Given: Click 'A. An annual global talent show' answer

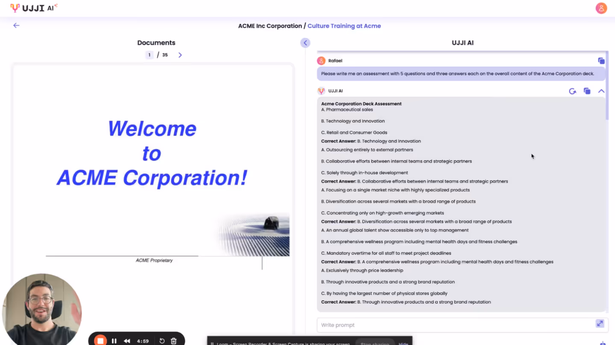Looking at the screenshot, I should 395,230.
